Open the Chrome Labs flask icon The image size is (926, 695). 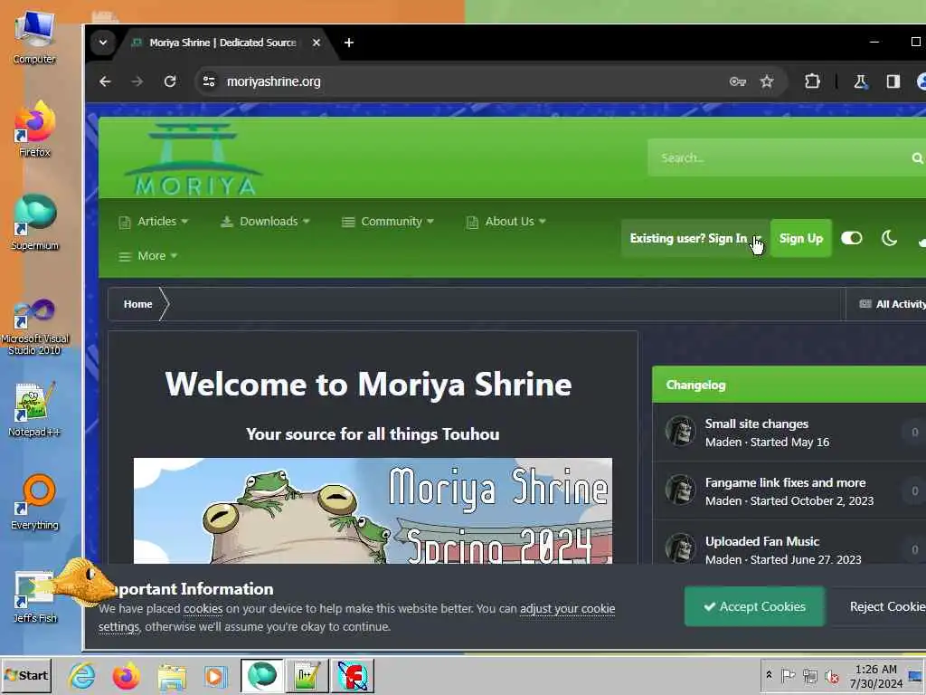(x=861, y=81)
